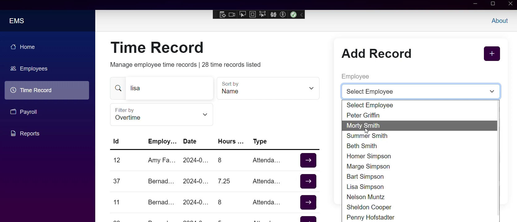This screenshot has width=517, height=222.
Task: Open the accessibility checker icon
Action: pos(283,15)
